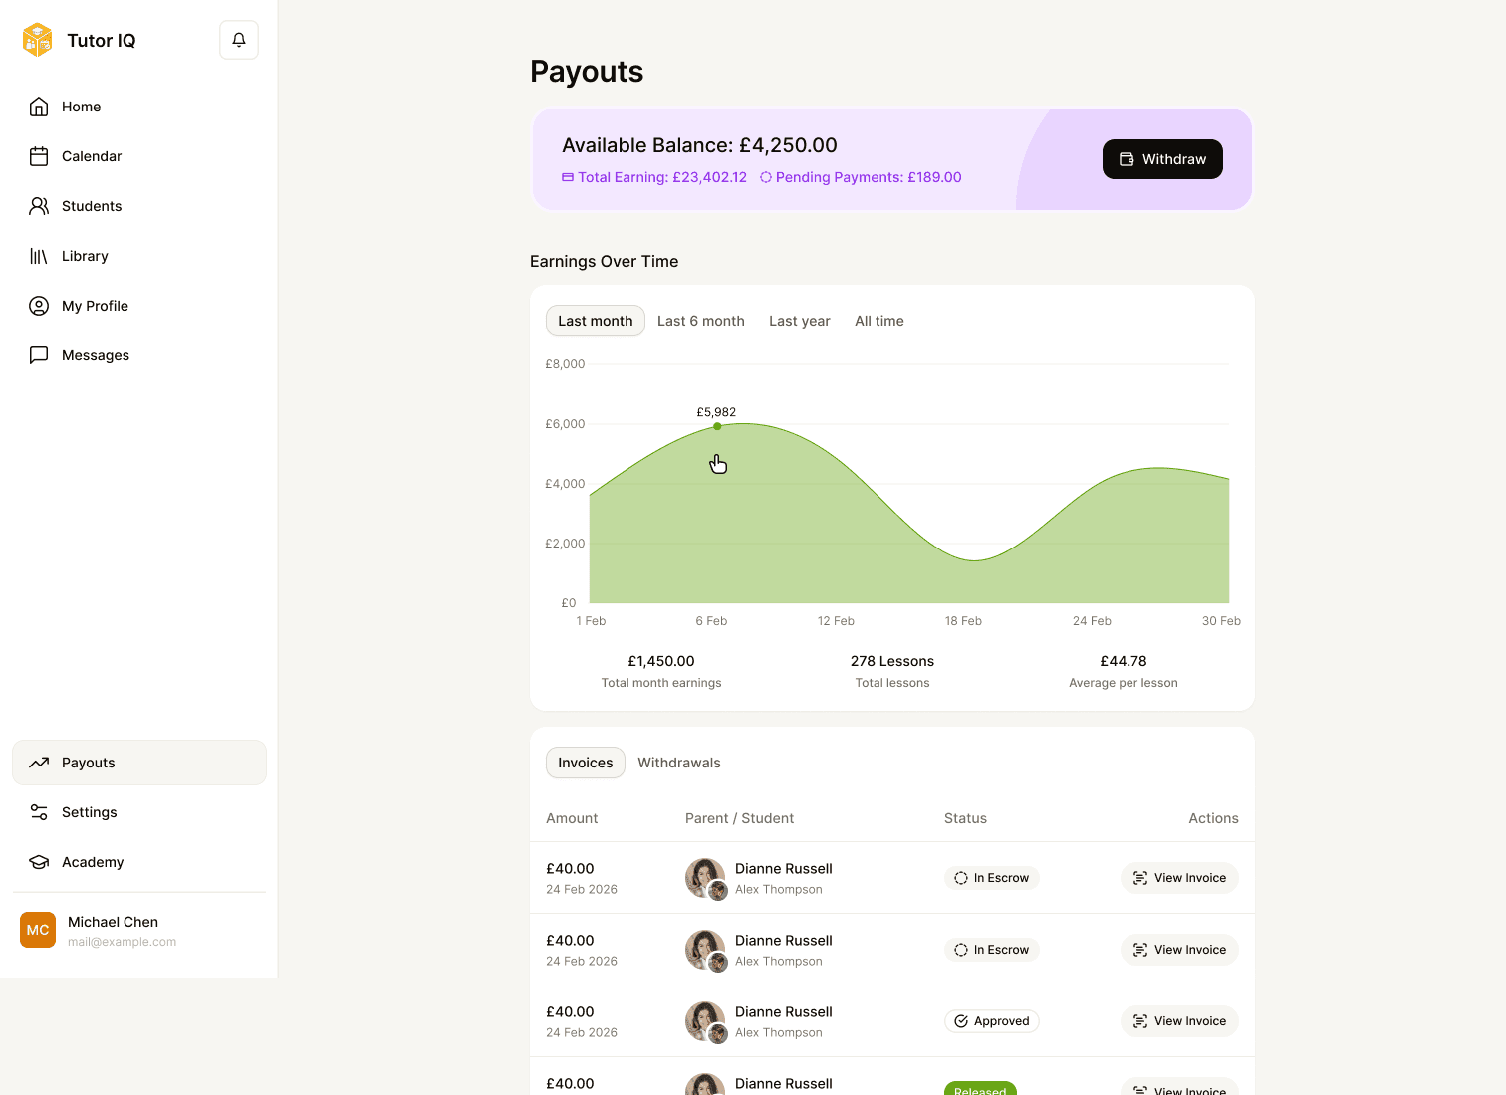Open notifications bell icon
1506x1095 pixels.
point(239,40)
